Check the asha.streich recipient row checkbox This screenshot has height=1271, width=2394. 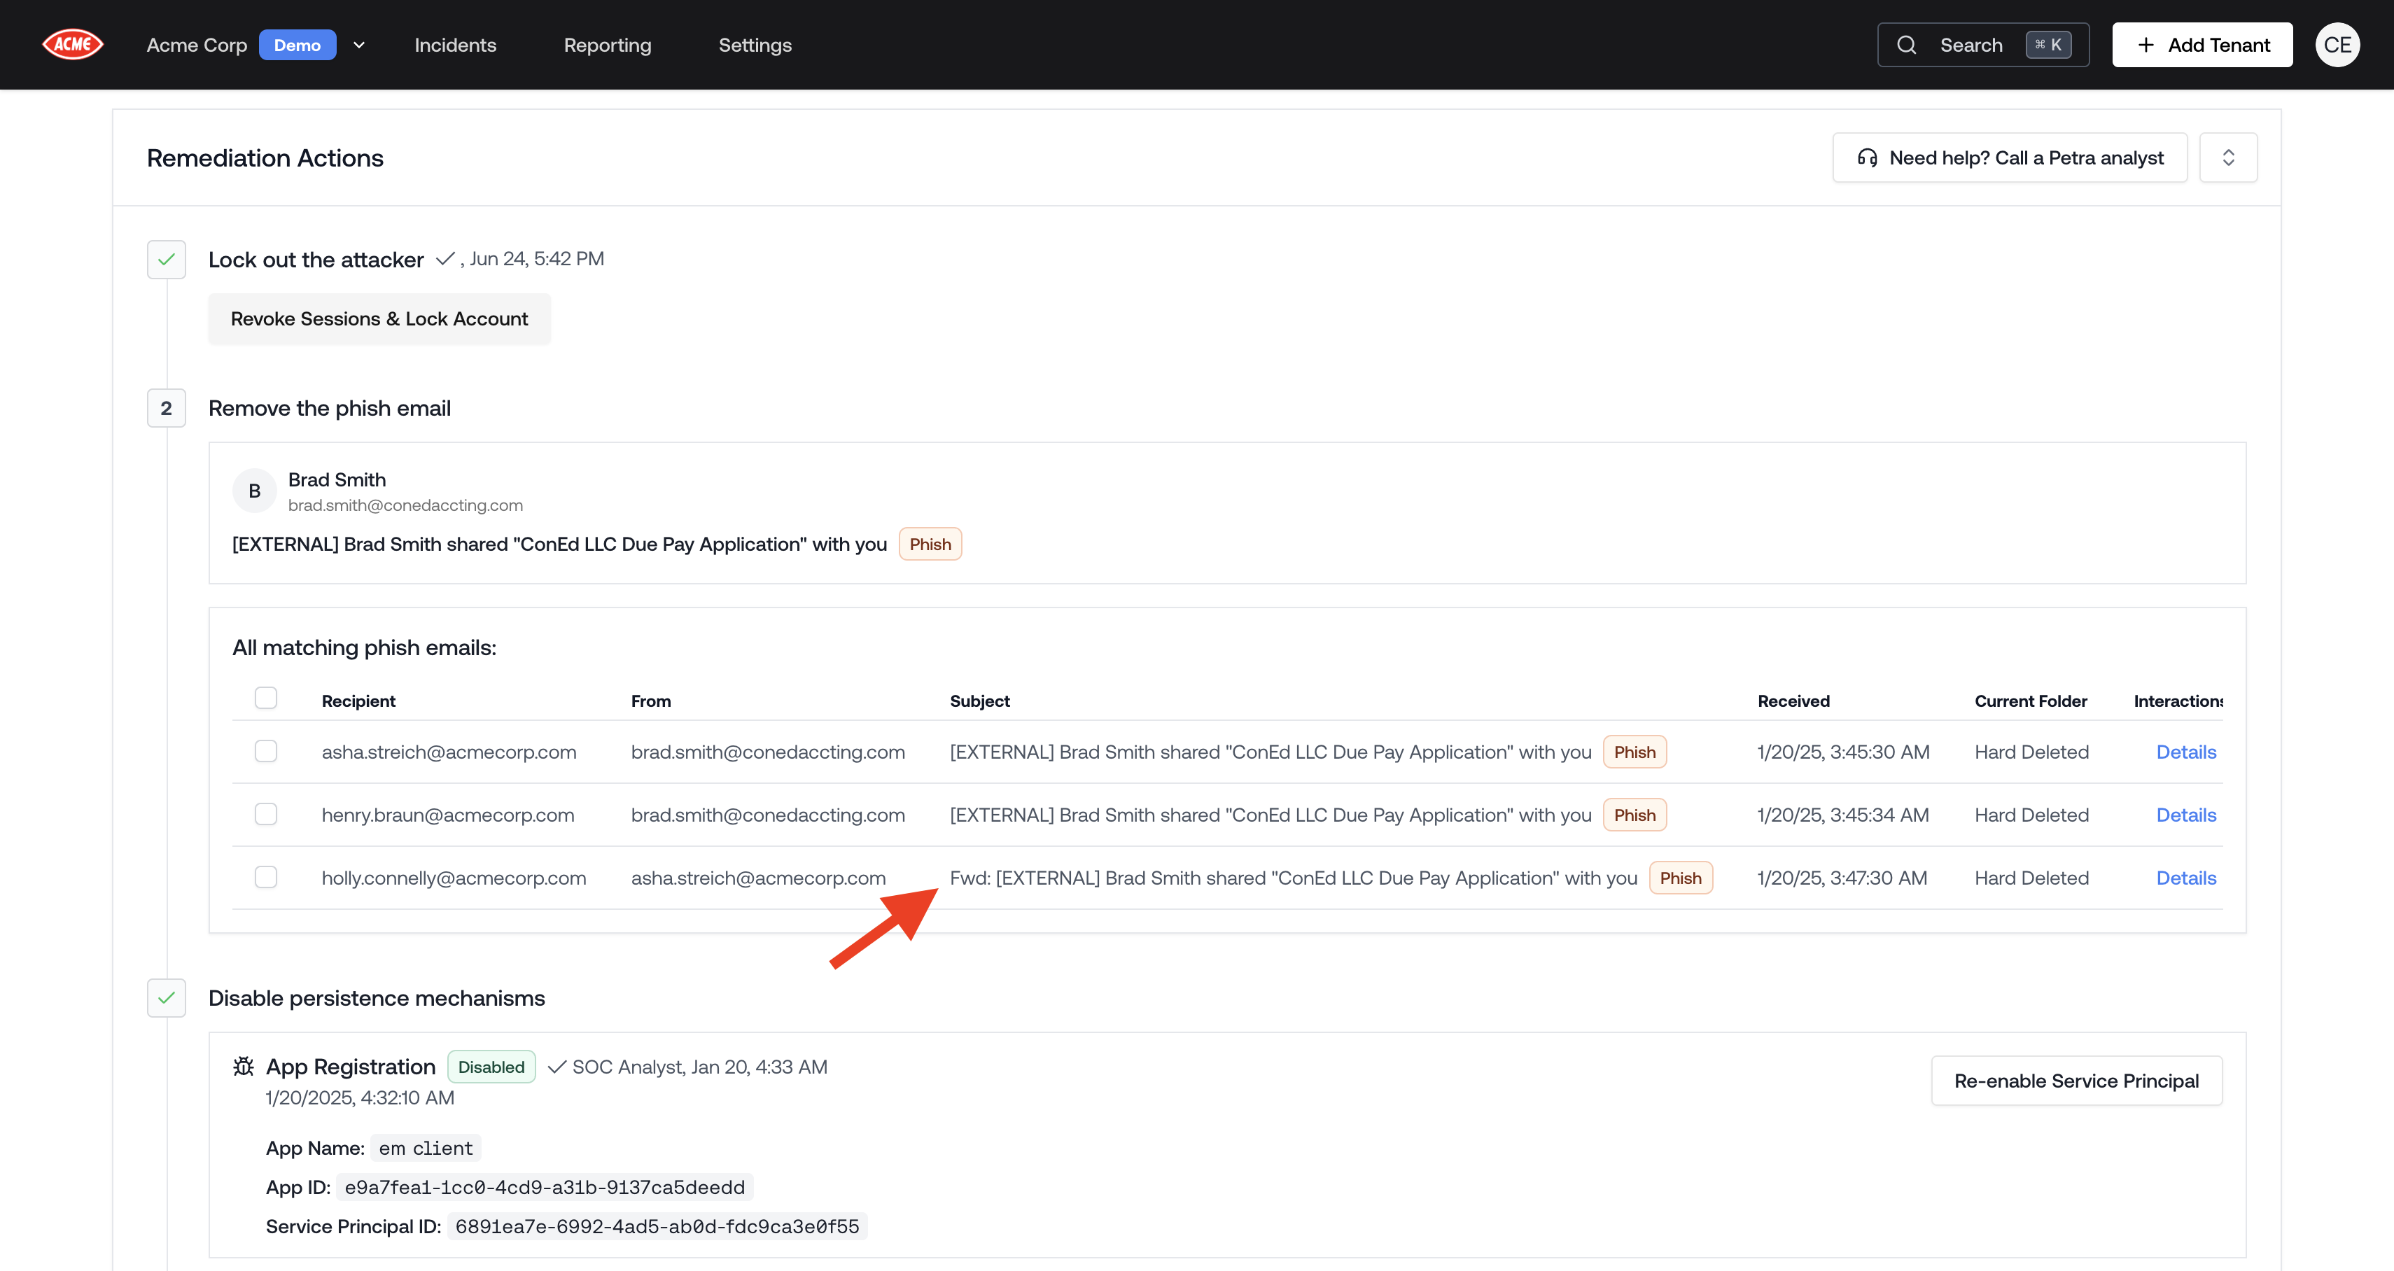pos(266,751)
